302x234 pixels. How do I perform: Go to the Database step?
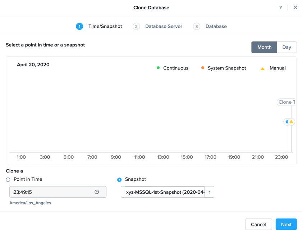(216, 26)
